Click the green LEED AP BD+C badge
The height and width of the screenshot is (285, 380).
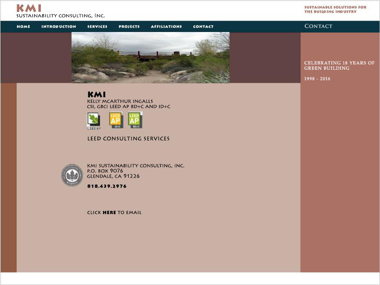click(135, 120)
